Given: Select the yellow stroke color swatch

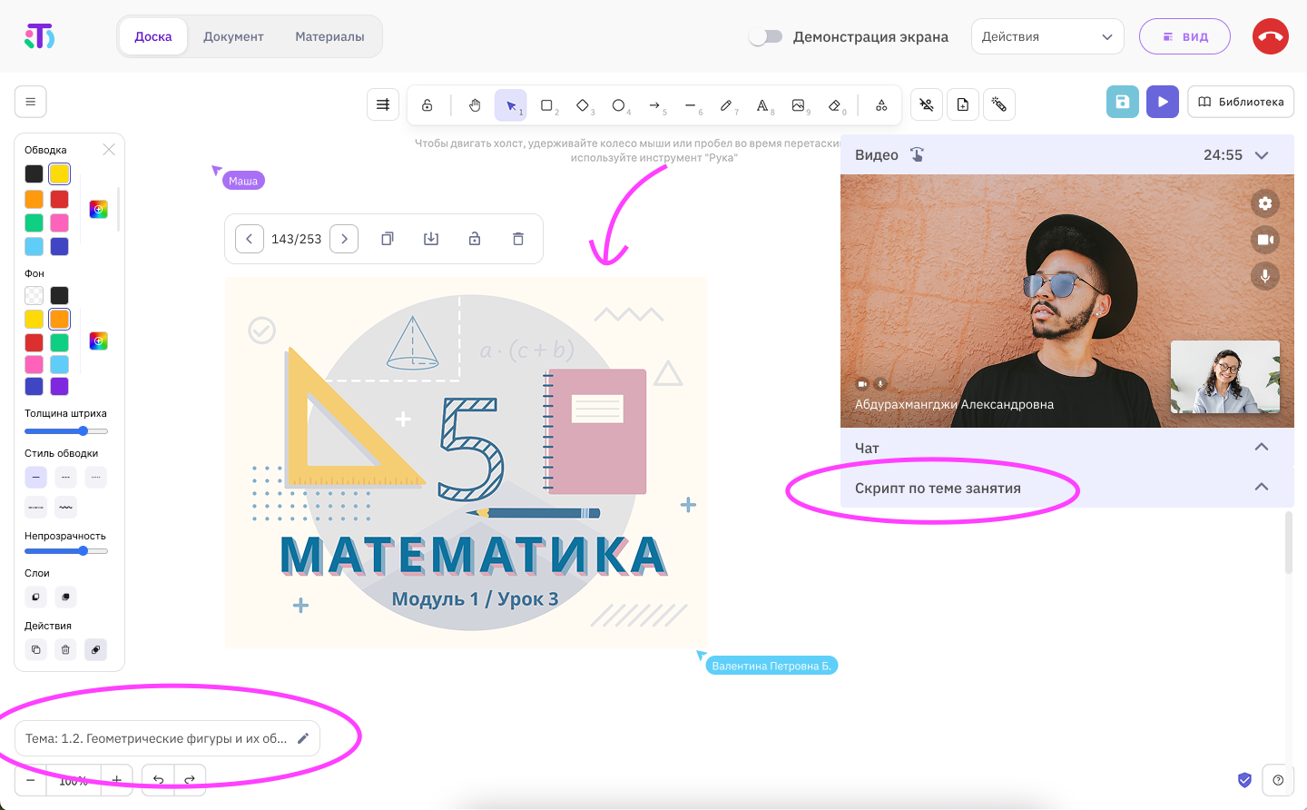Looking at the screenshot, I should click(x=60, y=173).
